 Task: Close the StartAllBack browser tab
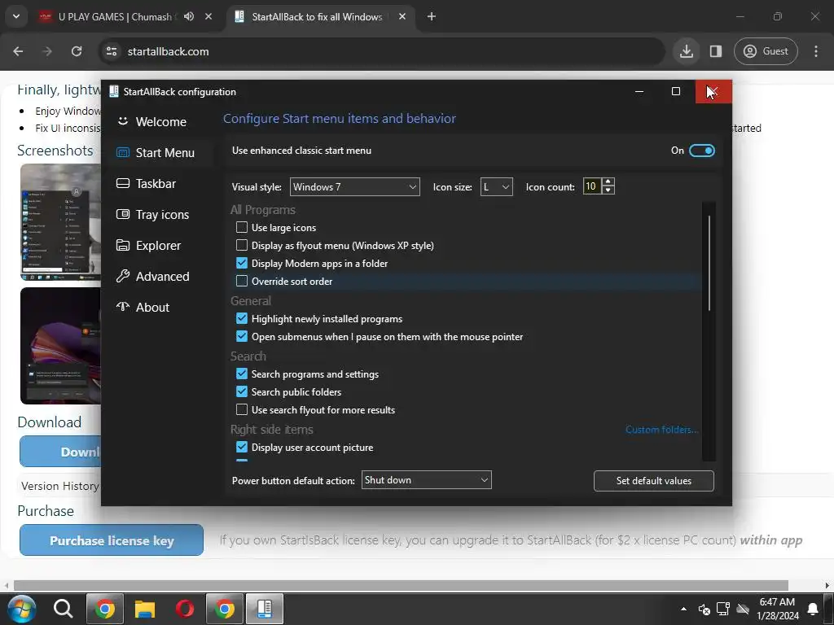[x=402, y=16]
